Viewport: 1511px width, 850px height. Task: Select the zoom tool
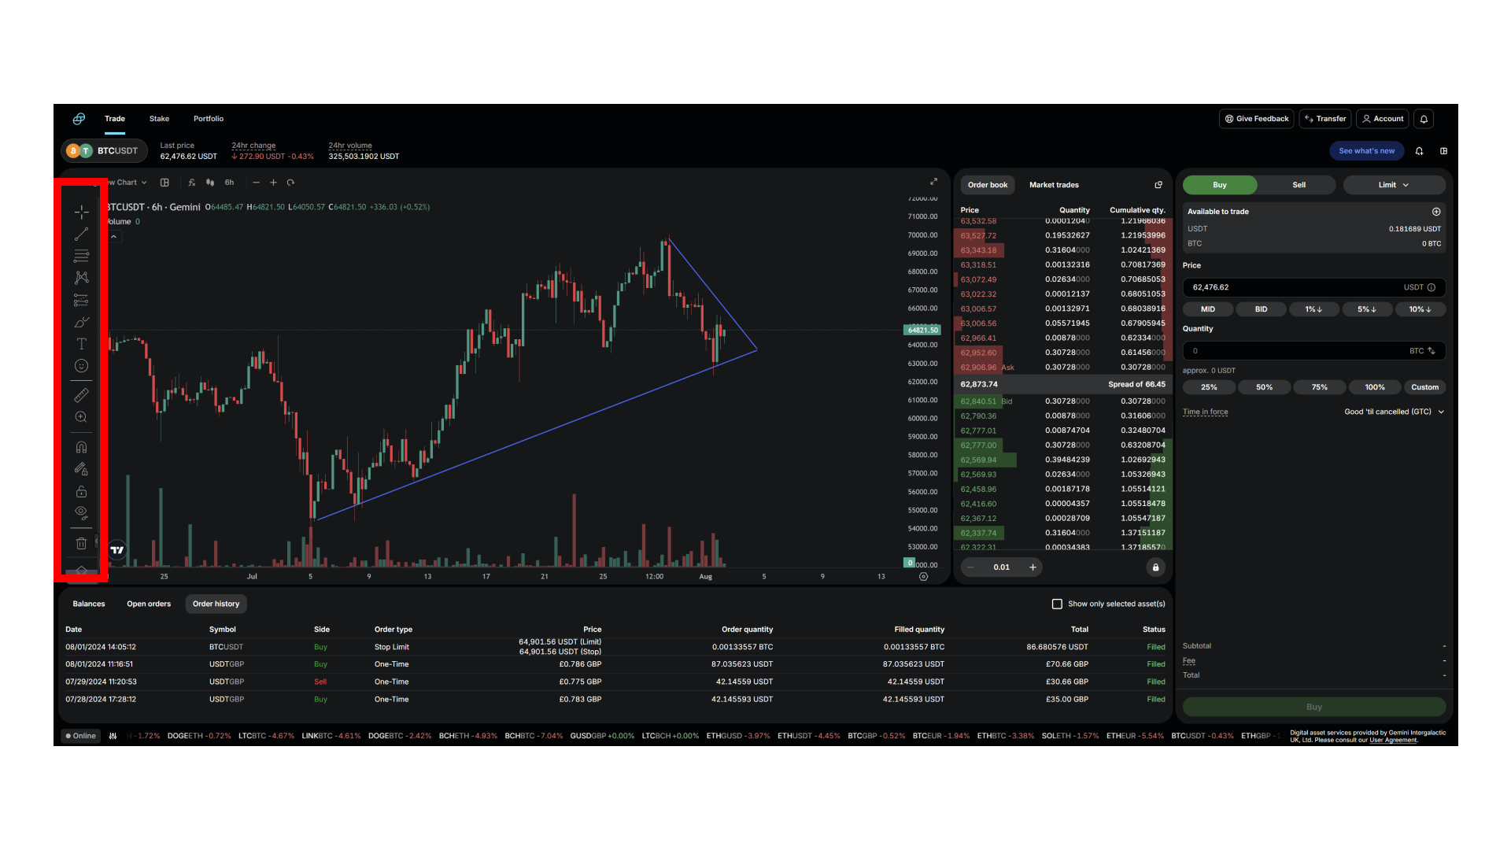coord(81,416)
